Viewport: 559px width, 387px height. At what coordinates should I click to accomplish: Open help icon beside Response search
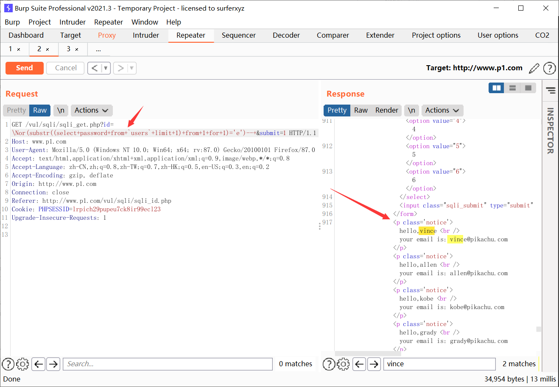(x=329, y=364)
